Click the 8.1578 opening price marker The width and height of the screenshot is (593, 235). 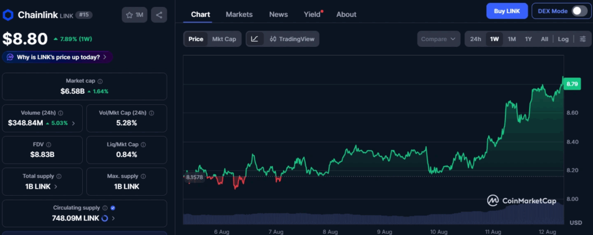coord(194,177)
